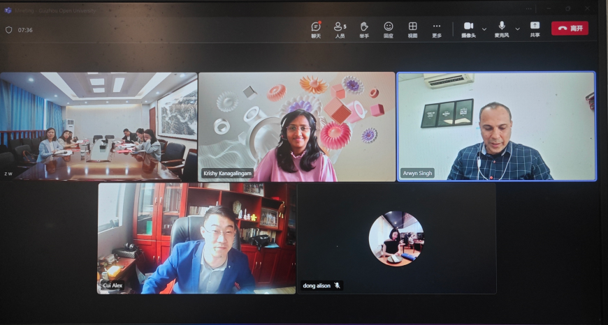Open the chat (聊天) panel
The image size is (608, 325).
pos(316,28)
